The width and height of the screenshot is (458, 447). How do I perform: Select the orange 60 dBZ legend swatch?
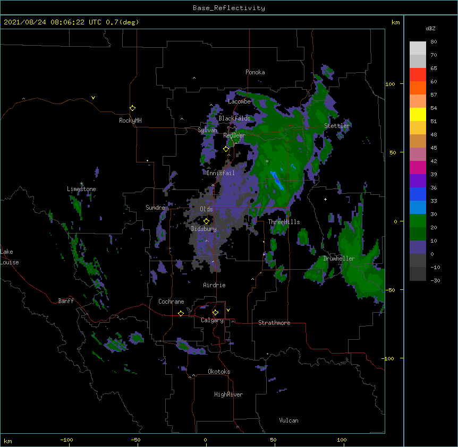[418, 88]
